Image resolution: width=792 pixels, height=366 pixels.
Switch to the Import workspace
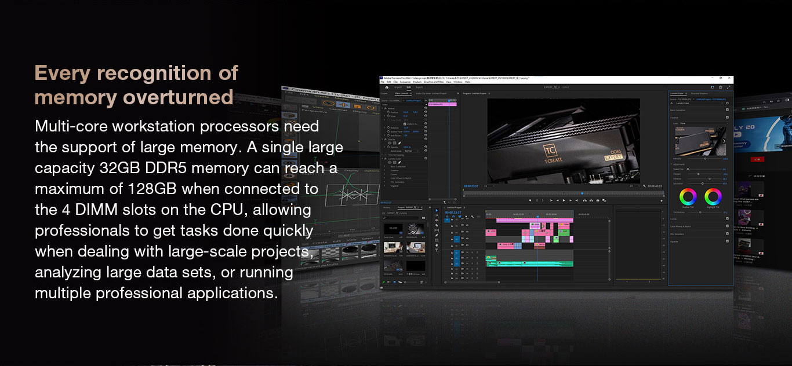point(398,87)
